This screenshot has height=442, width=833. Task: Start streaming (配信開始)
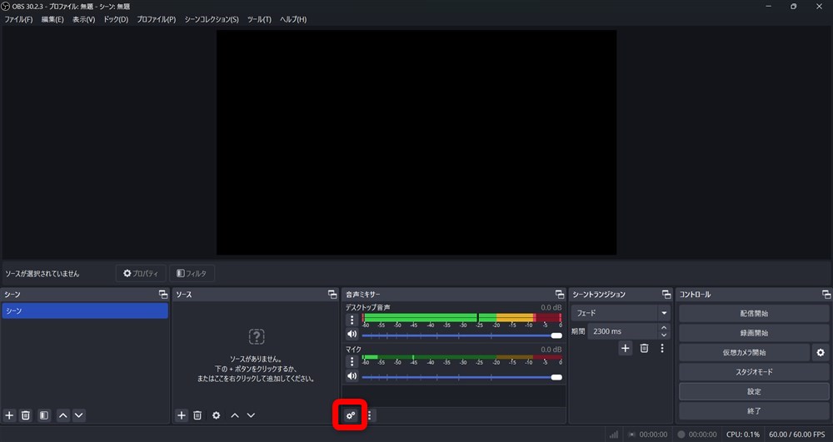pos(754,314)
